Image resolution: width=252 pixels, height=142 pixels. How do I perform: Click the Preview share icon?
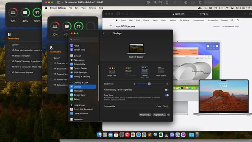click(x=167, y=2)
